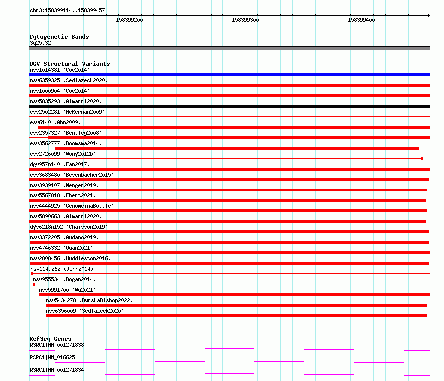Click the RefSeq Genes track title
The height and width of the screenshot is (381, 444).
tap(50, 339)
